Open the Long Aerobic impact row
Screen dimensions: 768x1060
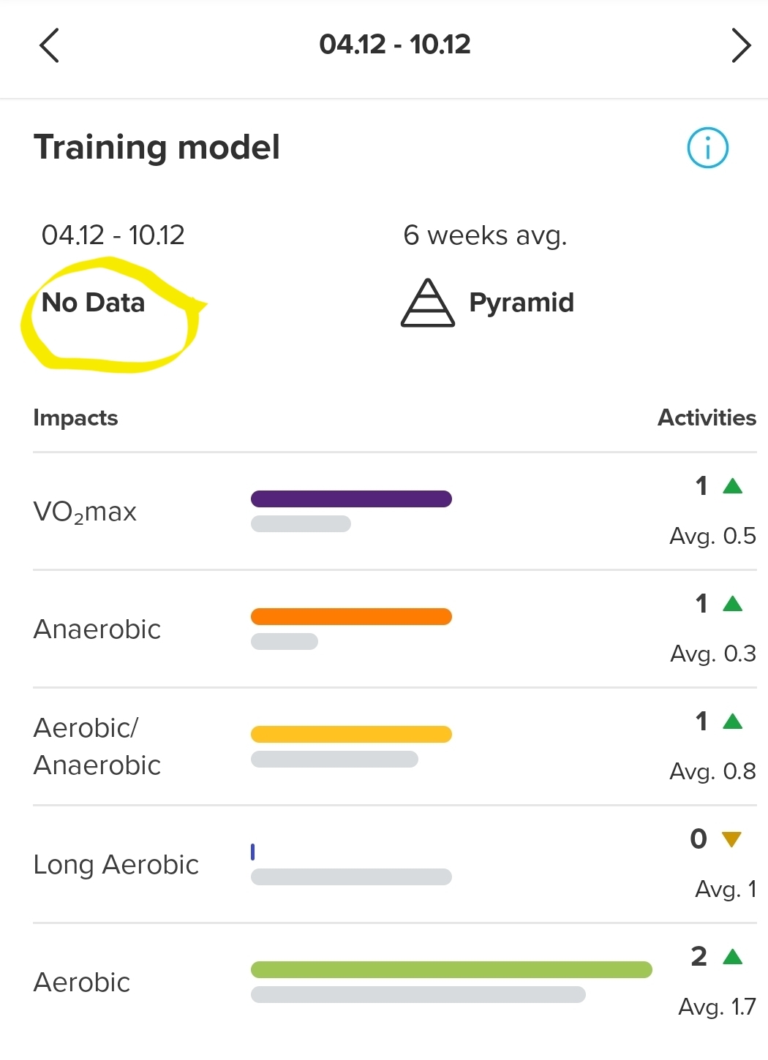click(395, 865)
